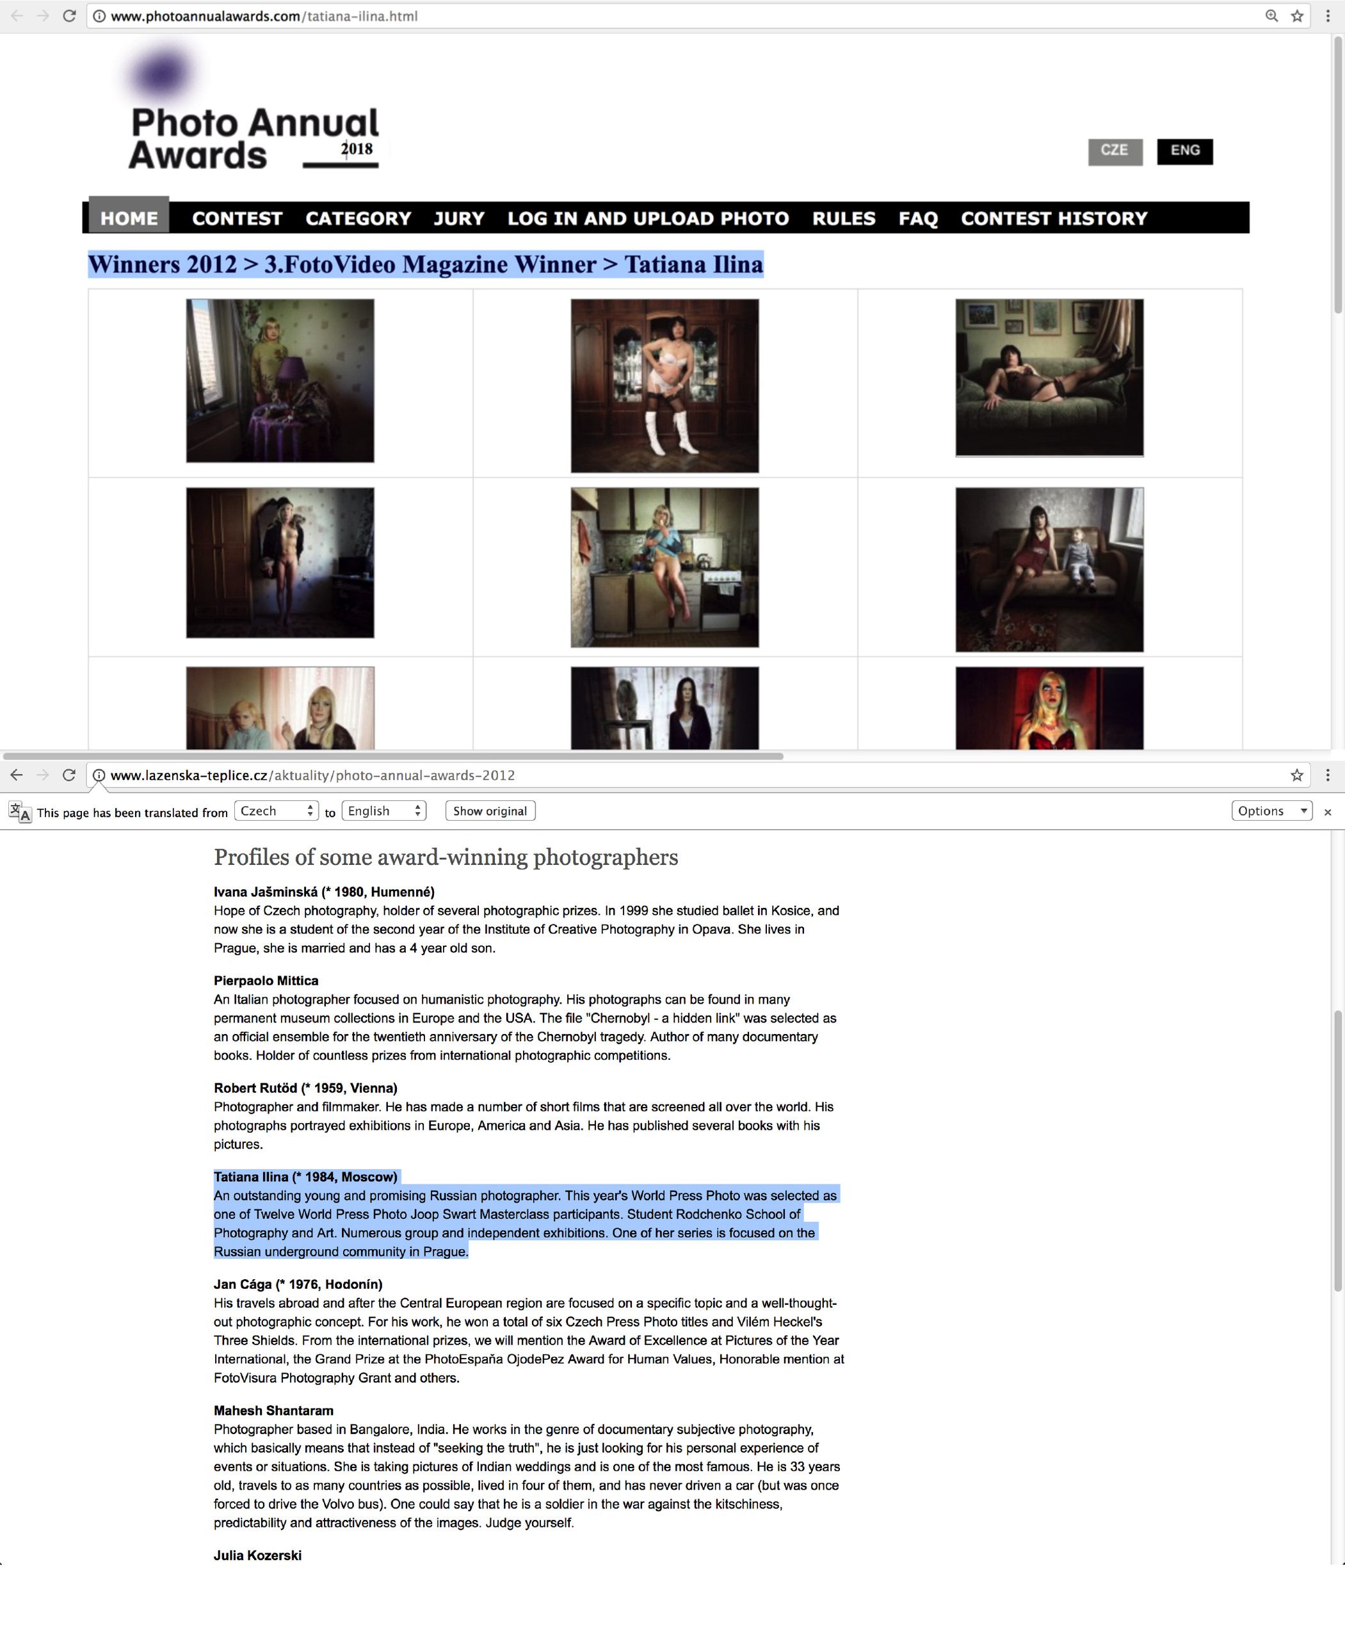Open photo of woman sitting on kitchen counter

664,567
